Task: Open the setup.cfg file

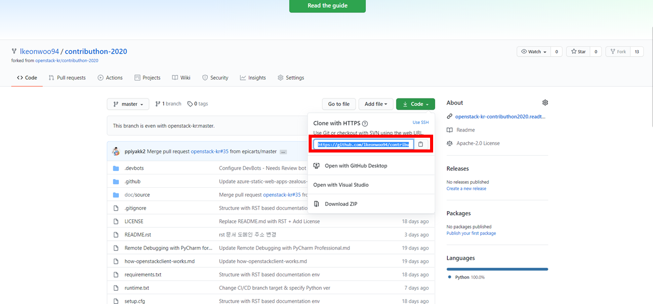Action: click(135, 301)
